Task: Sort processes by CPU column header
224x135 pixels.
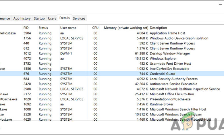Action: 95,28
